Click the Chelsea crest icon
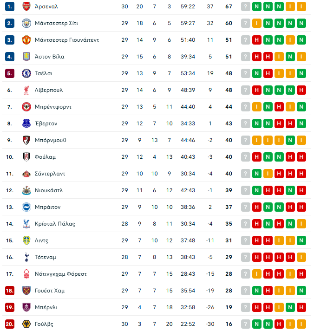Image resolution: width=314 pixels, height=331 pixels. coord(26,73)
